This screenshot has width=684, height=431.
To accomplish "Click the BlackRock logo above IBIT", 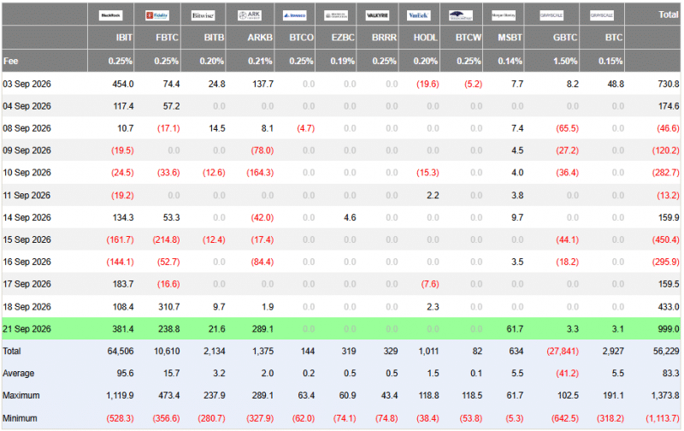I will pos(110,15).
